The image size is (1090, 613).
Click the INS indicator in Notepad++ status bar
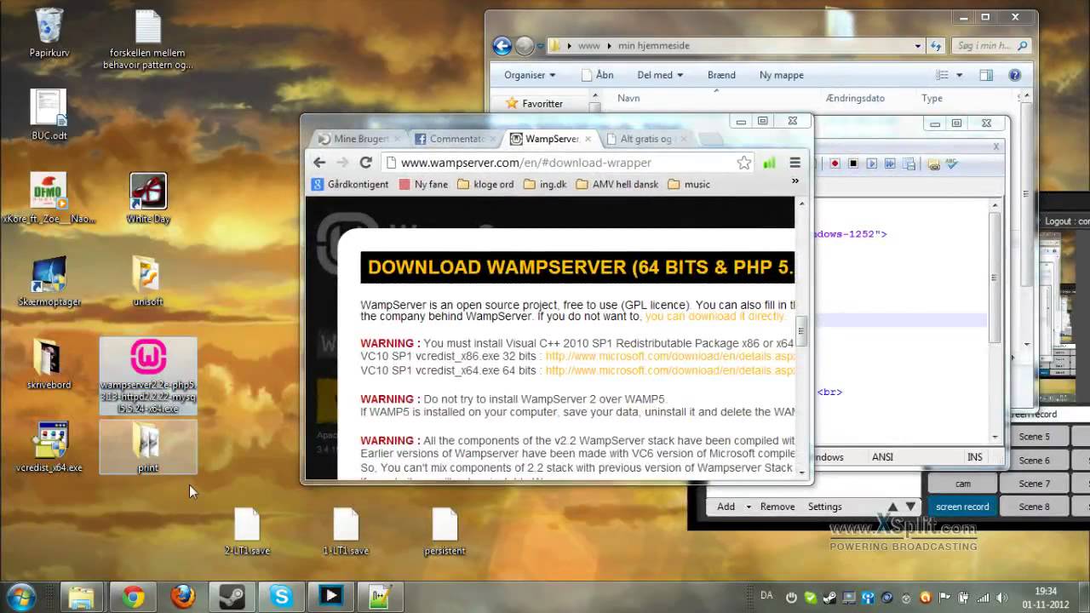pos(975,457)
